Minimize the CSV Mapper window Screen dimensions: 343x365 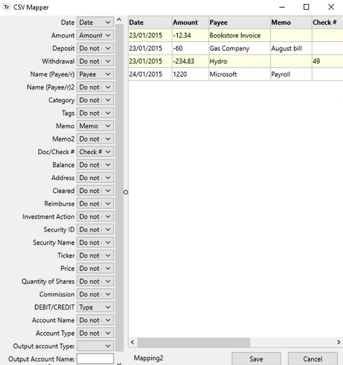click(x=282, y=7)
